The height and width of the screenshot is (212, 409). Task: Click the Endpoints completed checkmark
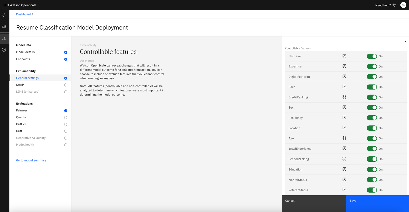click(66, 59)
